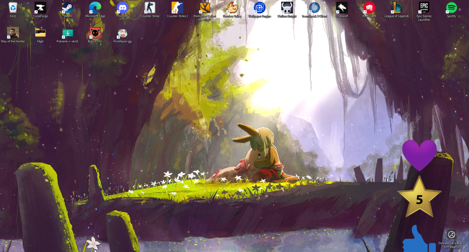Select the Overwolf desktop shortcut
This screenshot has width=469, height=252.
point(342,10)
